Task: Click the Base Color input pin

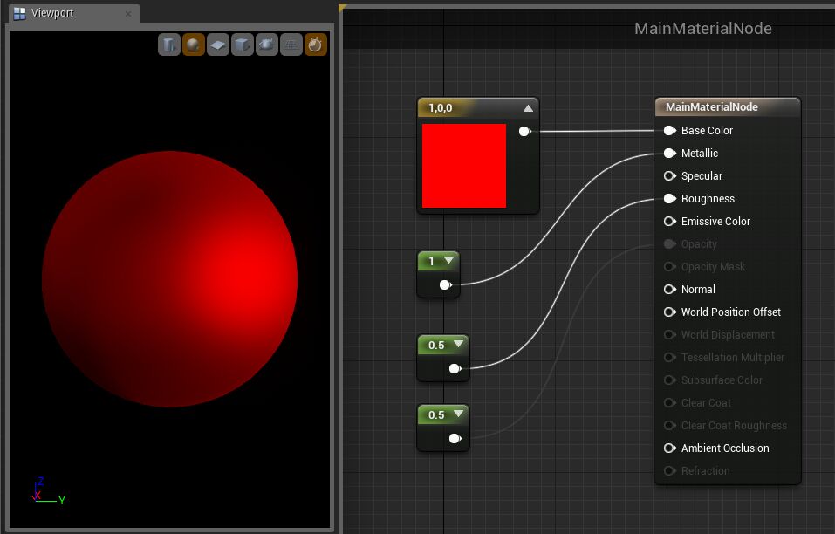Action: tap(669, 131)
